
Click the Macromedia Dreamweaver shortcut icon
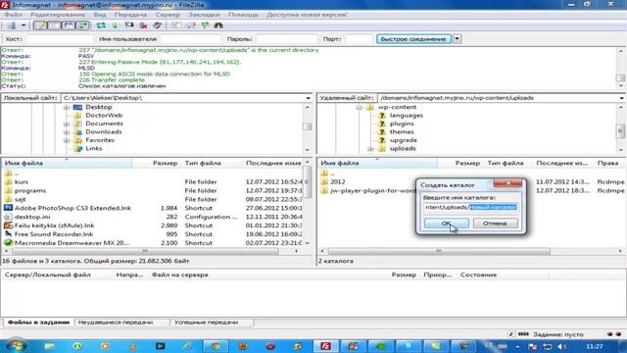click(x=8, y=242)
